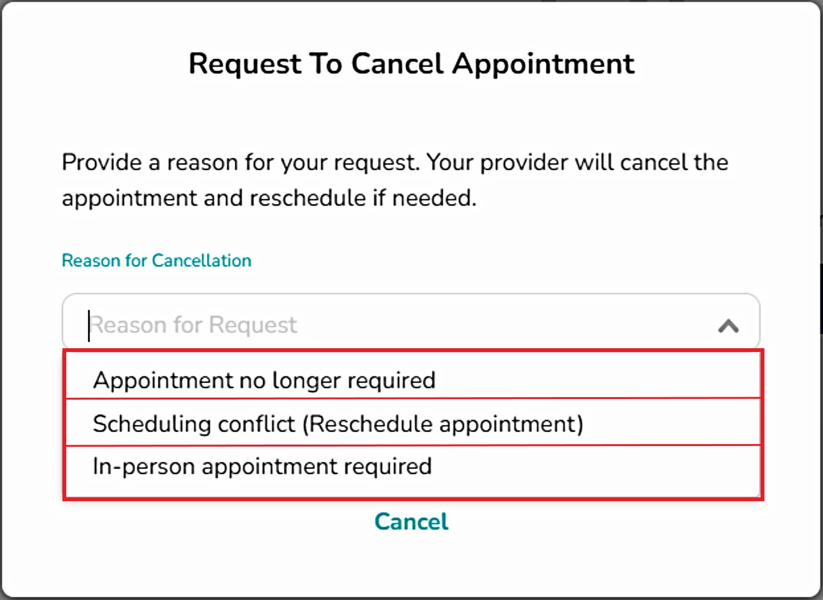823x600 pixels.
Task: Dismiss the dialog with the teal Cancel text
Action: pyautogui.click(x=411, y=521)
